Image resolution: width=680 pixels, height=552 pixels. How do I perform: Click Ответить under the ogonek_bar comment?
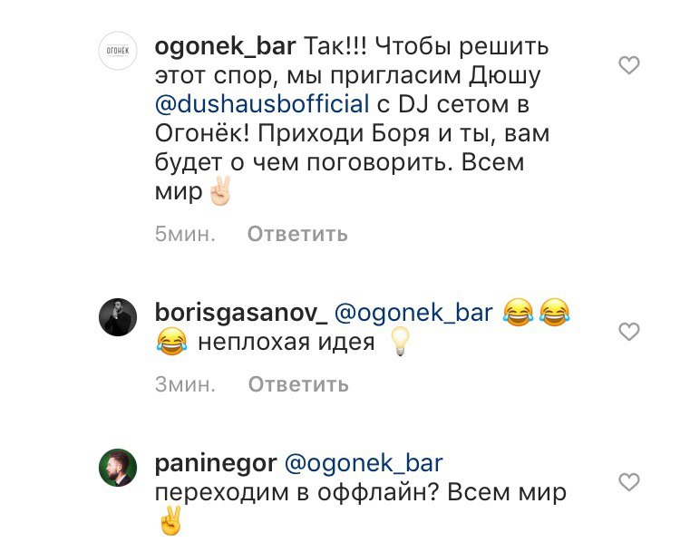[x=297, y=234]
